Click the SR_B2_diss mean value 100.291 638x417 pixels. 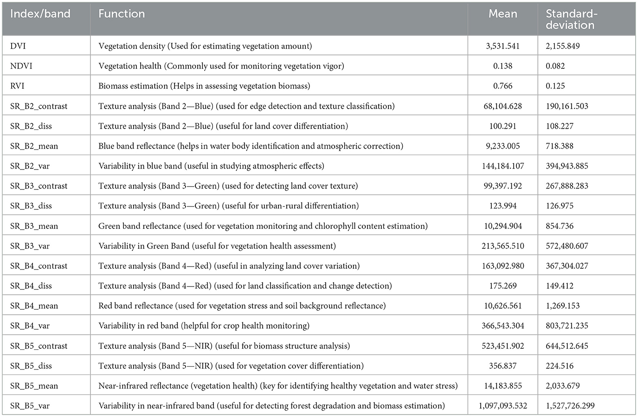point(503,126)
